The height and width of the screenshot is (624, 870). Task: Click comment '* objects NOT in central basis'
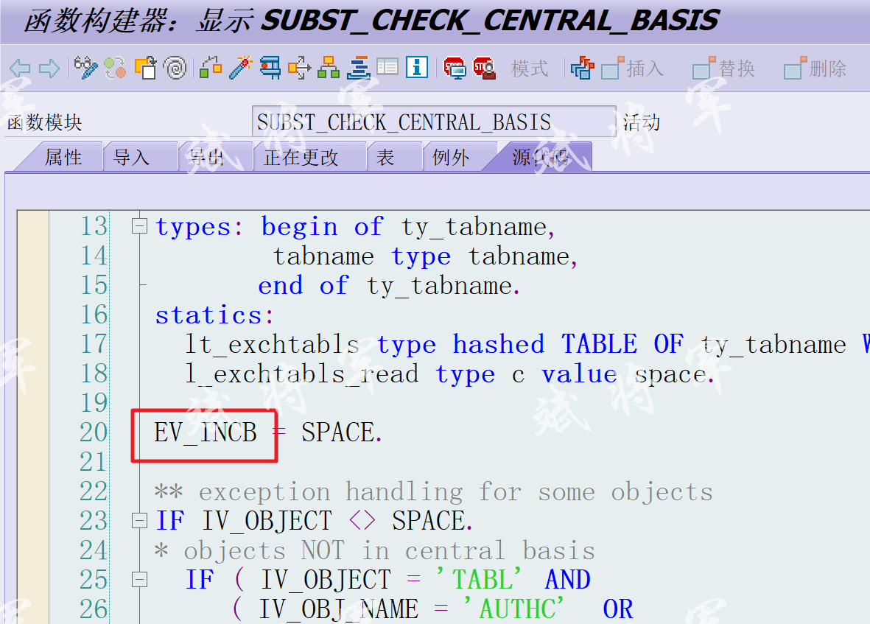(375, 550)
